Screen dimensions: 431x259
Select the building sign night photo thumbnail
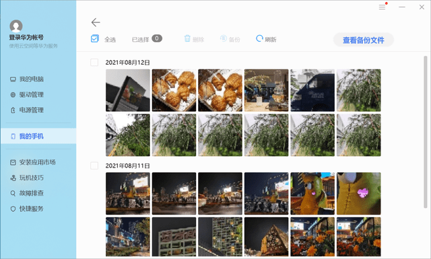174,237
